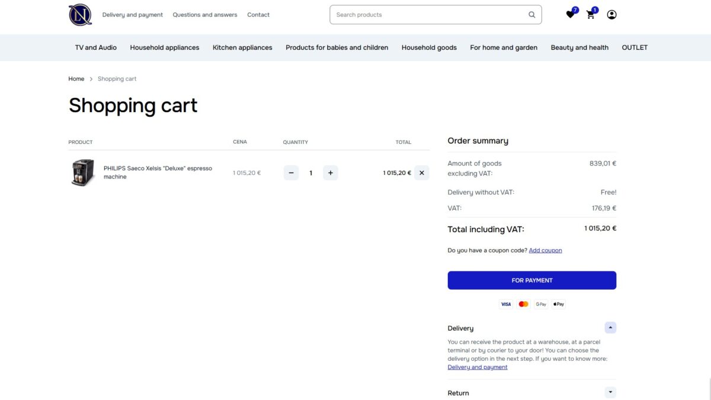
Task: Open the Contact page
Action: [x=258, y=15]
